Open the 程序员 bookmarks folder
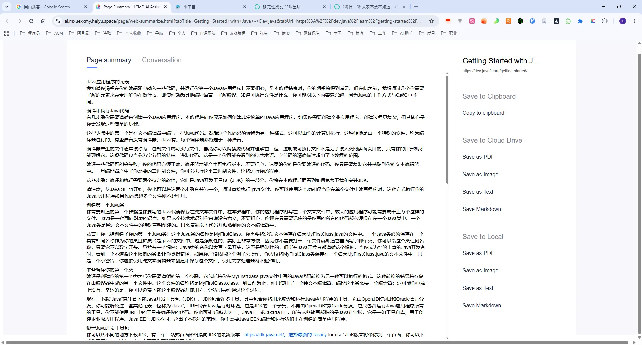The width and height of the screenshot is (642, 345). (30, 33)
